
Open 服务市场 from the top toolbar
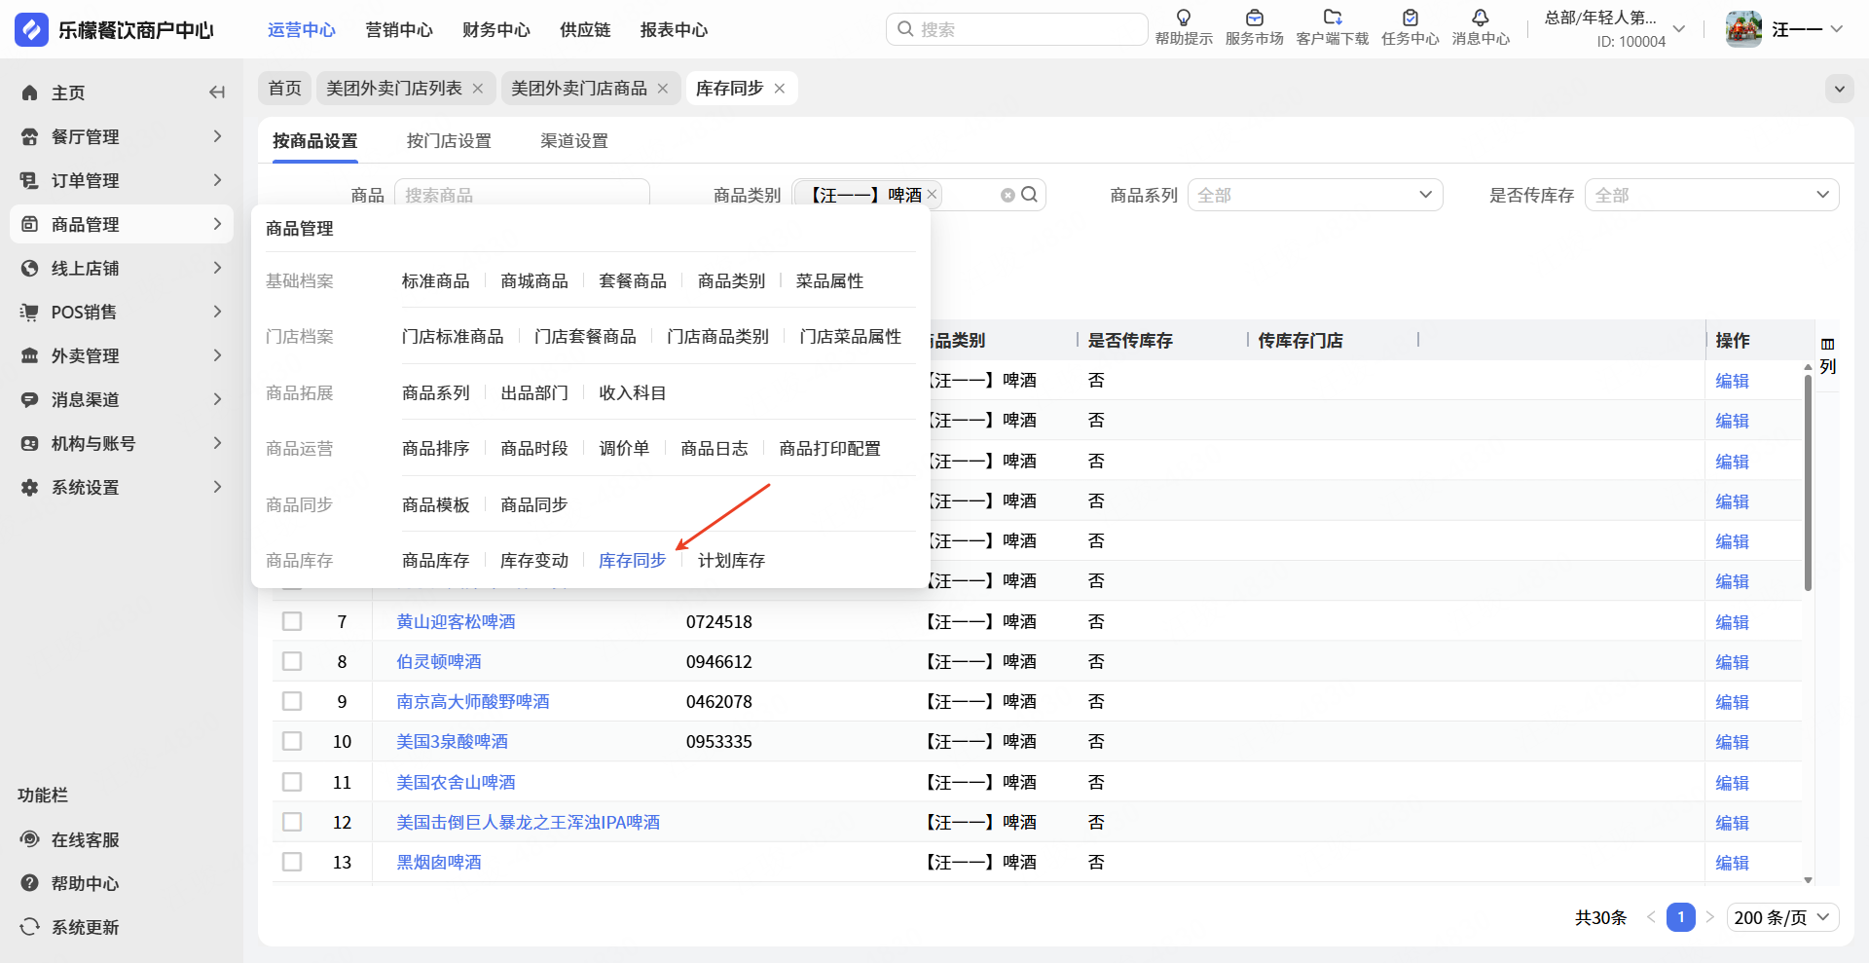(1254, 19)
